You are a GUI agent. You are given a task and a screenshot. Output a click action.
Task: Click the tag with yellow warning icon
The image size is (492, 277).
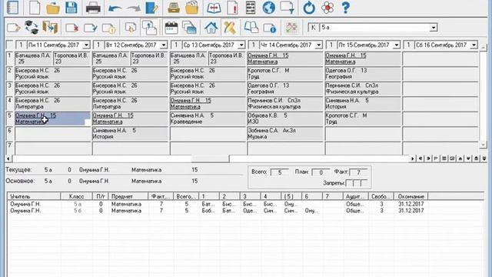click(109, 28)
